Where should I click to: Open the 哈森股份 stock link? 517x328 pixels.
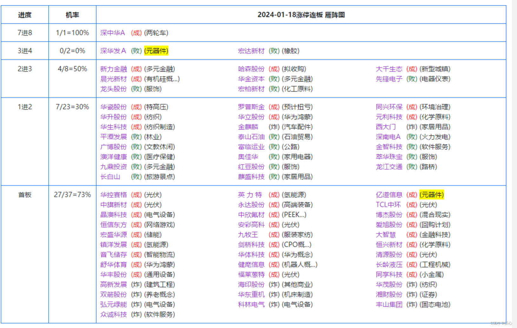tap(251, 69)
